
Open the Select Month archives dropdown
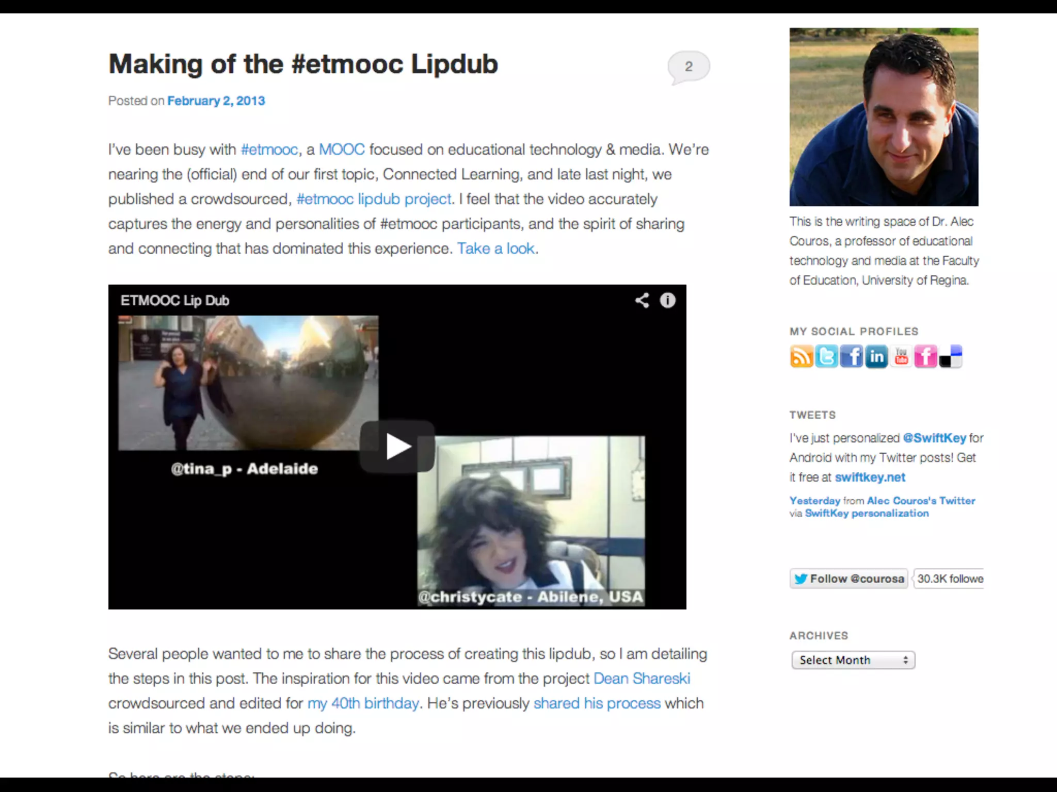853,660
